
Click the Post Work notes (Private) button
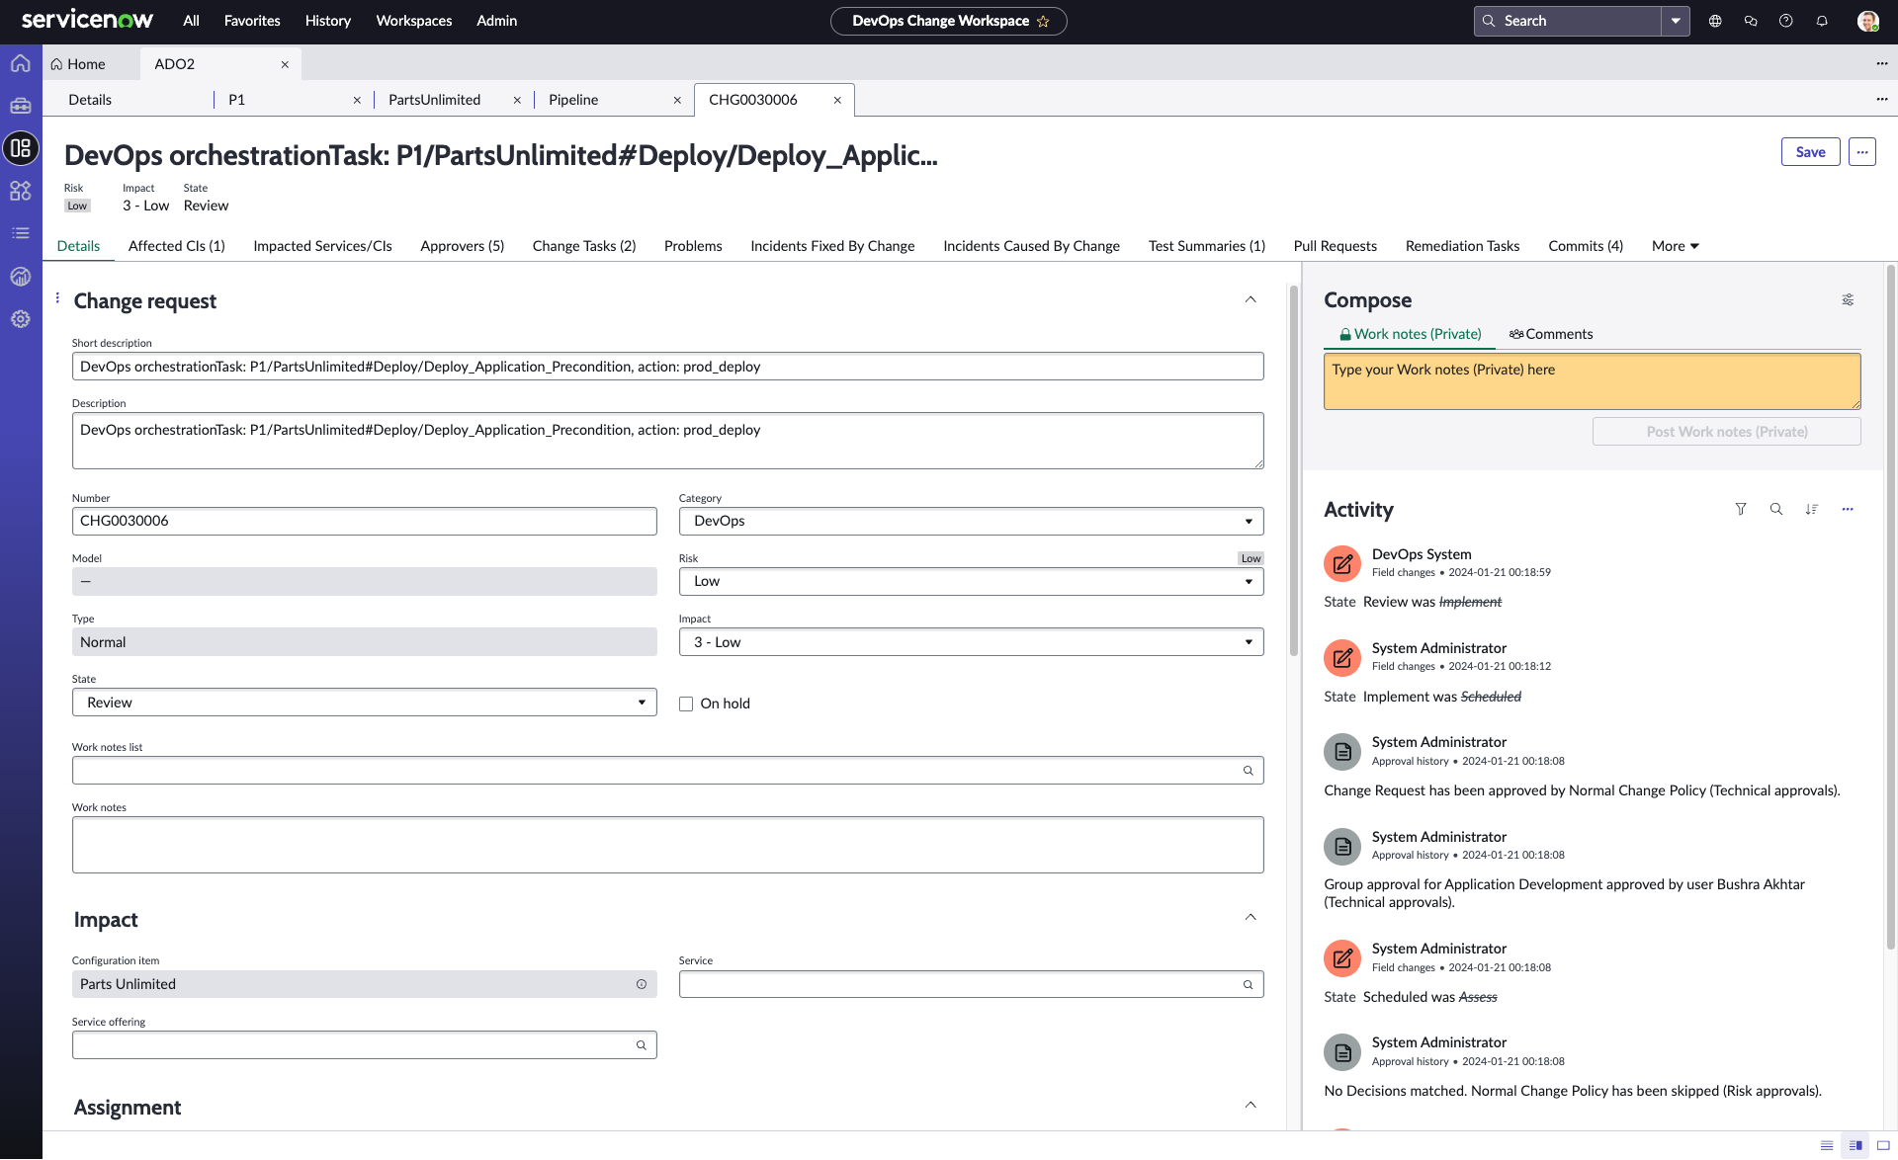click(x=1727, y=432)
